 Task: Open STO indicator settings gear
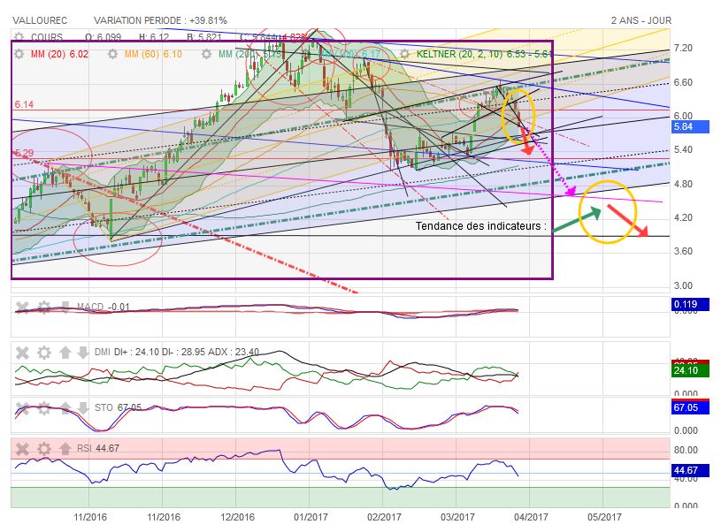[x=43, y=408]
